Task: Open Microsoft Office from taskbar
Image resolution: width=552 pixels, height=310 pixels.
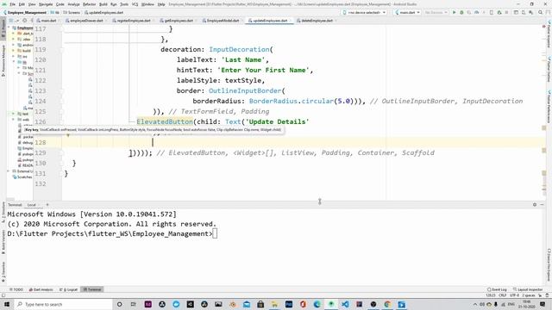Action: 303,304
